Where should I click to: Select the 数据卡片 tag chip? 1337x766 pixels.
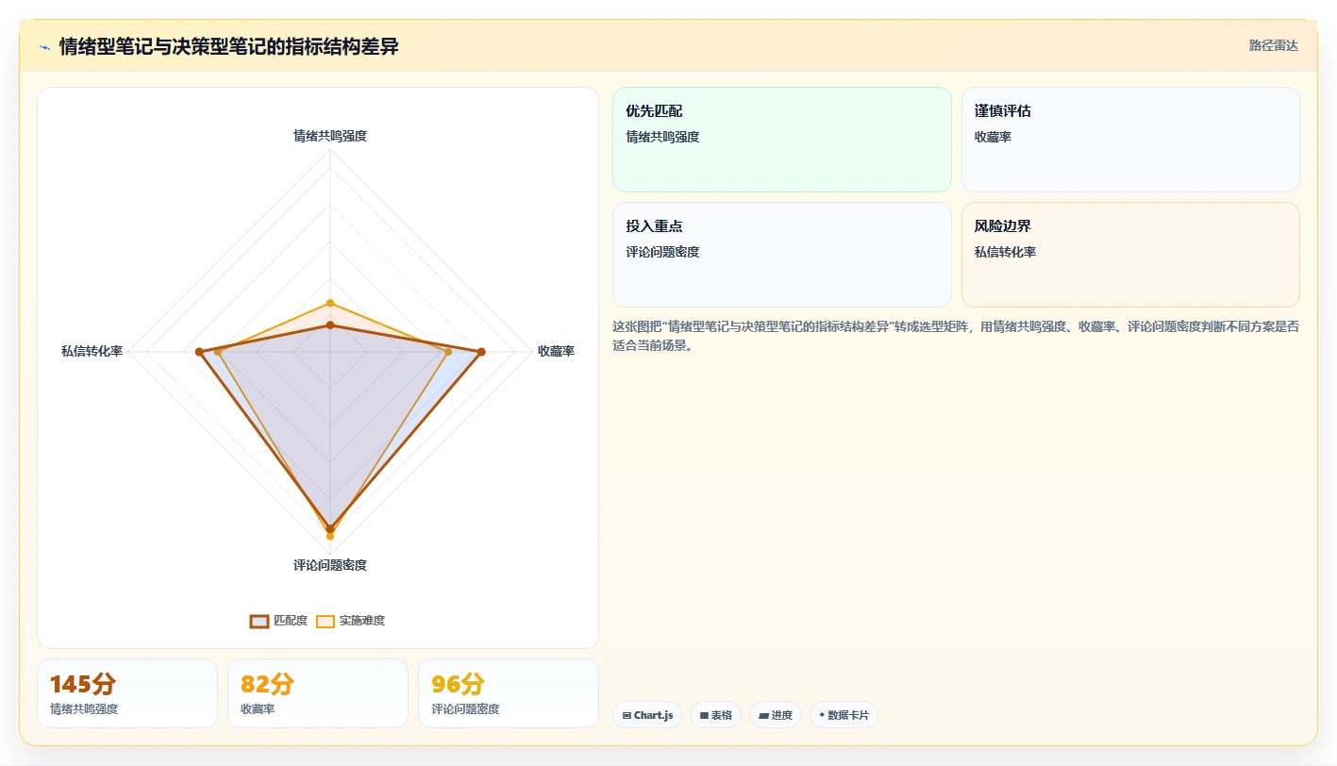click(x=844, y=715)
